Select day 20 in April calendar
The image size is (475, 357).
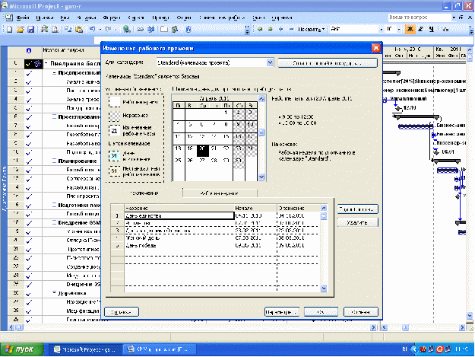[x=203, y=150]
